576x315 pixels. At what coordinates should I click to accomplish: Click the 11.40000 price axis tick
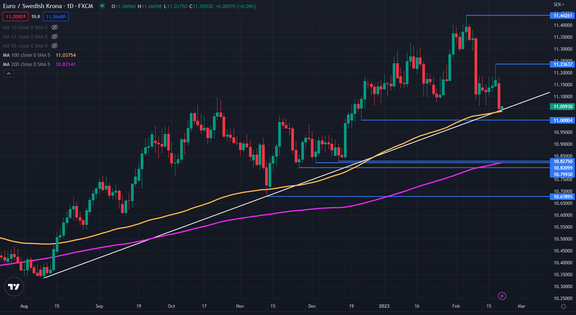click(563, 25)
